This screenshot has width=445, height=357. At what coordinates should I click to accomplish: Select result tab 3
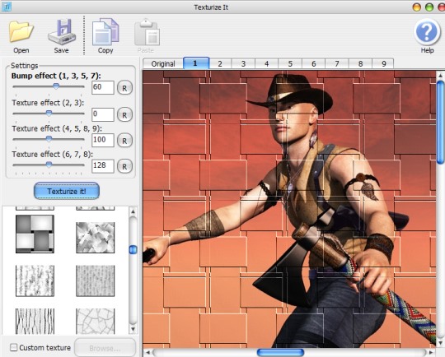243,64
